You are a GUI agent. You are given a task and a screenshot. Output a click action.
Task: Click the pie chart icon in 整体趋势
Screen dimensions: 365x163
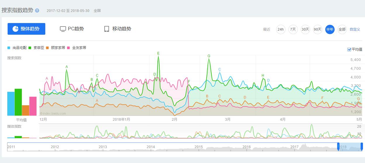(x=15, y=29)
